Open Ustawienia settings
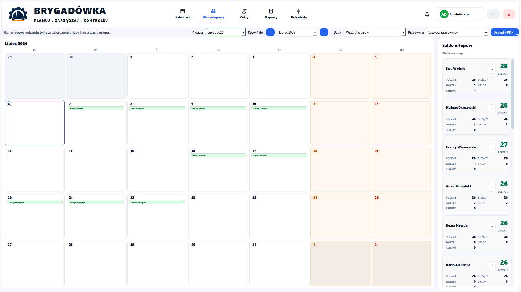 click(298, 14)
